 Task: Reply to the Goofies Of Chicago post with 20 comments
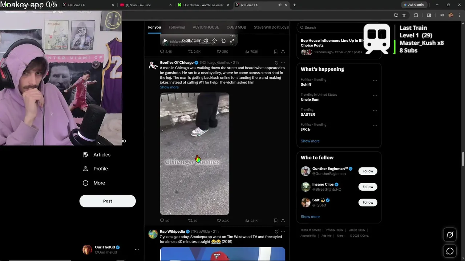[165, 220]
